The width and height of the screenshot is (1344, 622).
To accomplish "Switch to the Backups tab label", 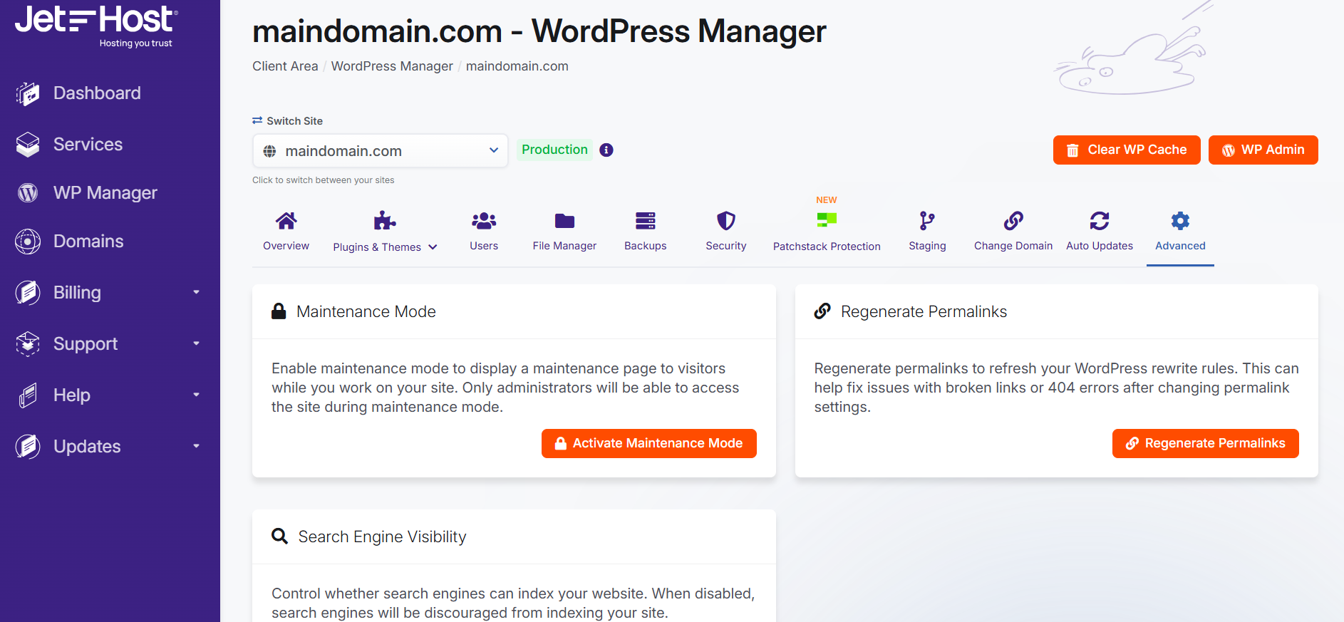I will 646,246.
